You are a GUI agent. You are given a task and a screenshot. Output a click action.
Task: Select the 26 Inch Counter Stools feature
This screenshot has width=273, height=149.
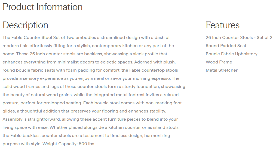pos(239,38)
